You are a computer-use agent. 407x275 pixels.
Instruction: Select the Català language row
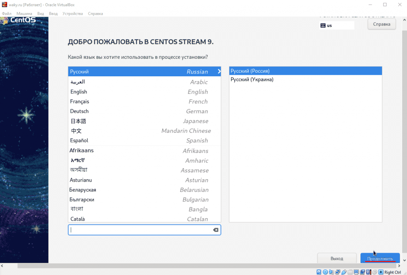[144, 219]
